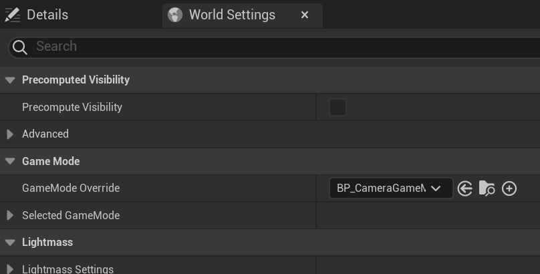Collapse the Lightmass category
Image resolution: width=540 pixels, height=274 pixels.
click(10, 243)
